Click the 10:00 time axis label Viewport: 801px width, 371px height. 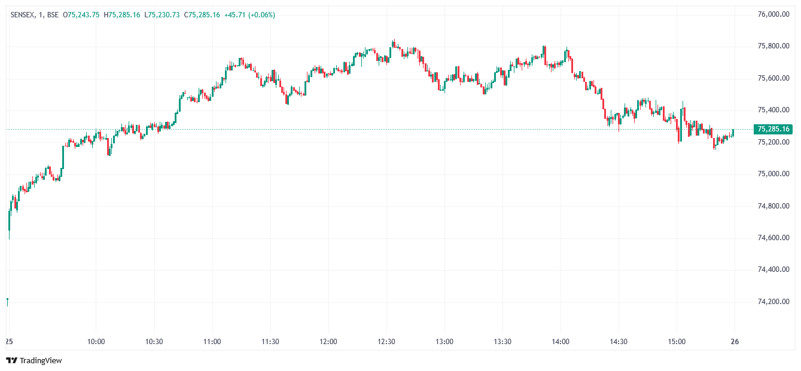(96, 342)
